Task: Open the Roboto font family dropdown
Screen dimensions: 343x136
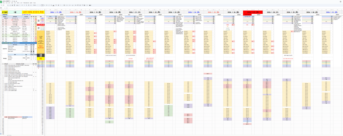Action: pos(36,5)
